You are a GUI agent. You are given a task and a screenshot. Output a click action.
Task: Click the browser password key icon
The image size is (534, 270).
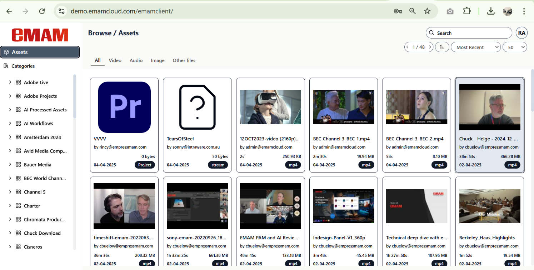[398, 11]
